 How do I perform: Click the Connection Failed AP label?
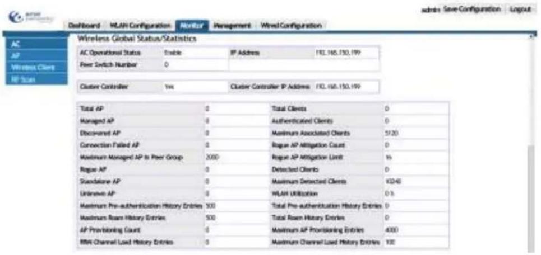(110, 145)
